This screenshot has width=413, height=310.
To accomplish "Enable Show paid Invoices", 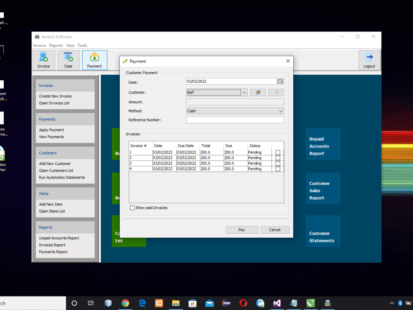I will click(x=133, y=207).
